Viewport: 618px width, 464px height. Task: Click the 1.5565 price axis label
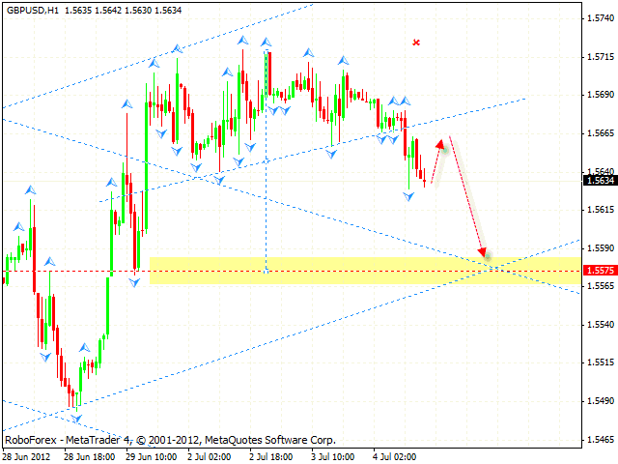click(601, 286)
